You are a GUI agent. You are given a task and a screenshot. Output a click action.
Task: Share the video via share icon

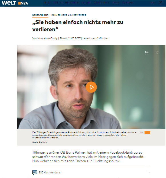tap(157, 53)
